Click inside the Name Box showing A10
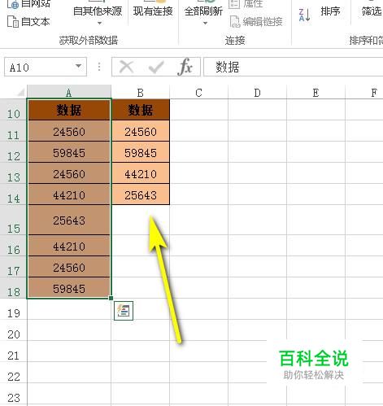Image resolution: width=383 pixels, height=406 pixels. click(46, 67)
